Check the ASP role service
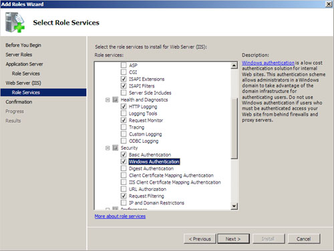The width and height of the screenshot is (334, 251). pos(124,65)
